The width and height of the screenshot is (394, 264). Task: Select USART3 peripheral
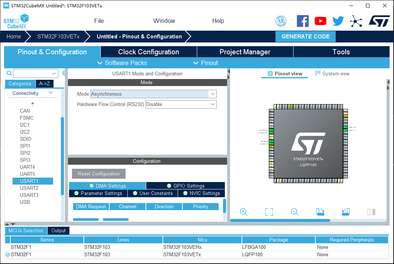pos(29,195)
